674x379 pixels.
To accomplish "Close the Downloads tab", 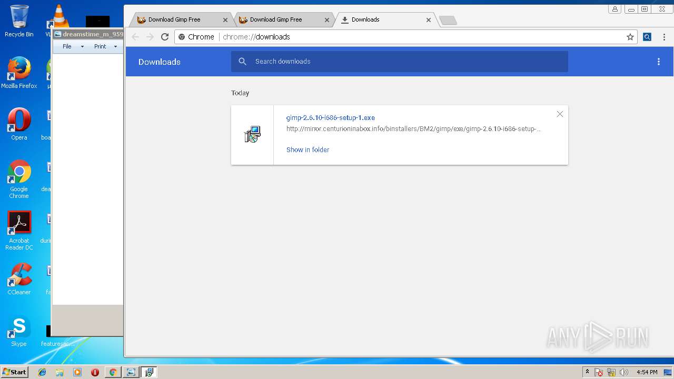I will [429, 20].
